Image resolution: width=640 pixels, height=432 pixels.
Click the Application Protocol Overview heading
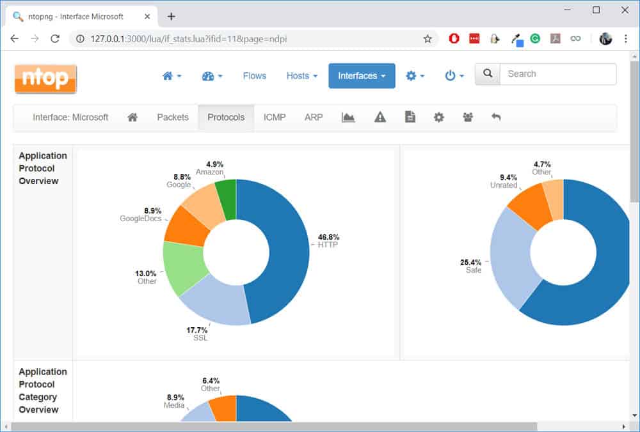point(43,168)
